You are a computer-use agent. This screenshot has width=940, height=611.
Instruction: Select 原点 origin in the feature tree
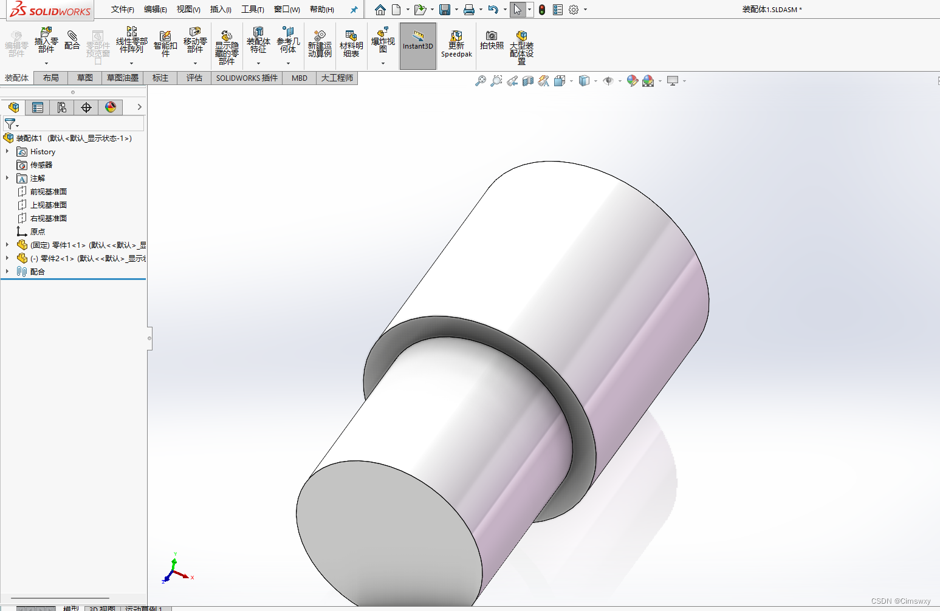38,231
